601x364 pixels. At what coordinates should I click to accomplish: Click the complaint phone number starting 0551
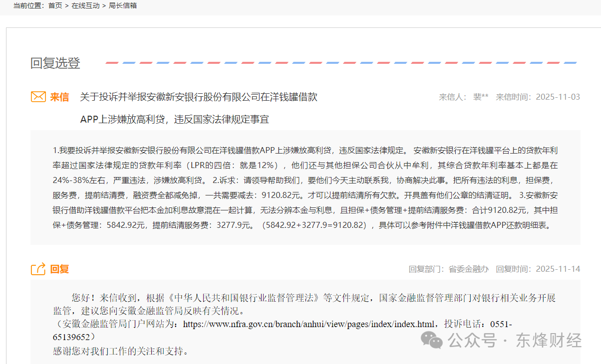[x=501, y=324]
